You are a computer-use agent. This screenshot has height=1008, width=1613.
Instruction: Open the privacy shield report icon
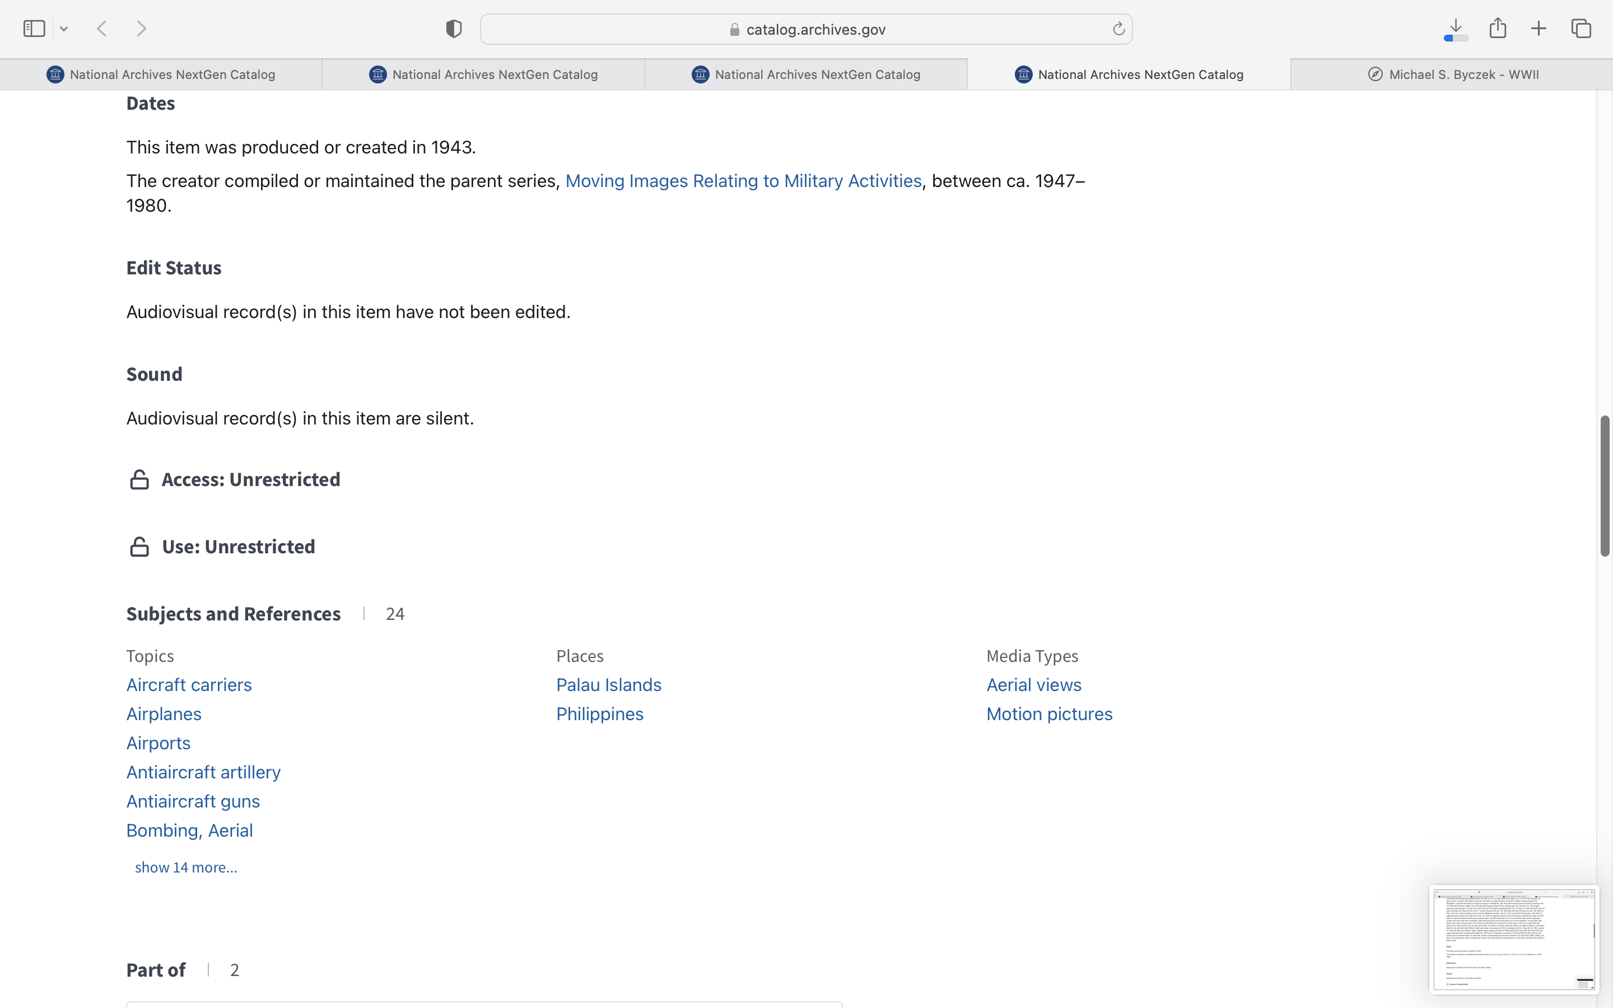pos(453,29)
